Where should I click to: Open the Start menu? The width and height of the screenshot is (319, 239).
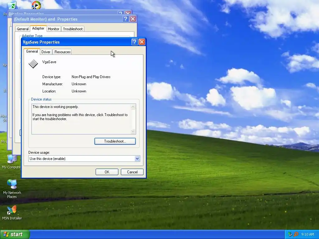click(15, 234)
